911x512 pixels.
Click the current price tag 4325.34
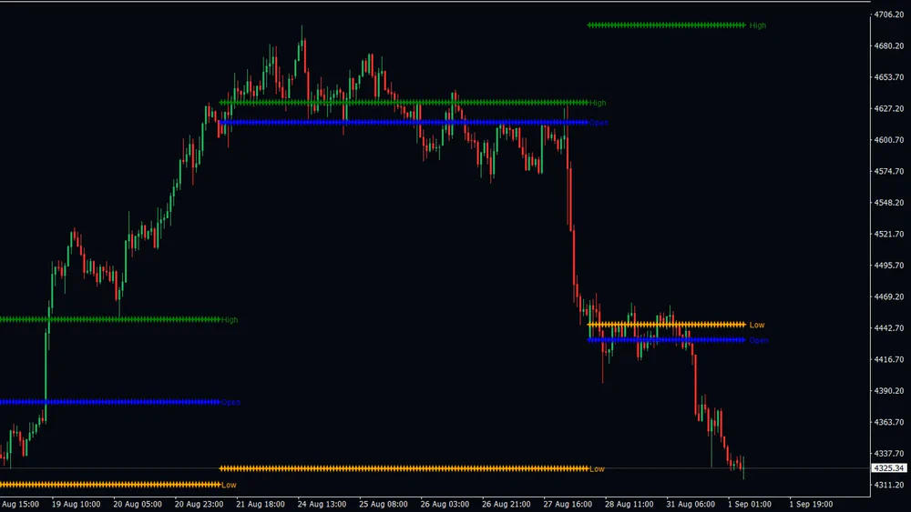[889, 468]
